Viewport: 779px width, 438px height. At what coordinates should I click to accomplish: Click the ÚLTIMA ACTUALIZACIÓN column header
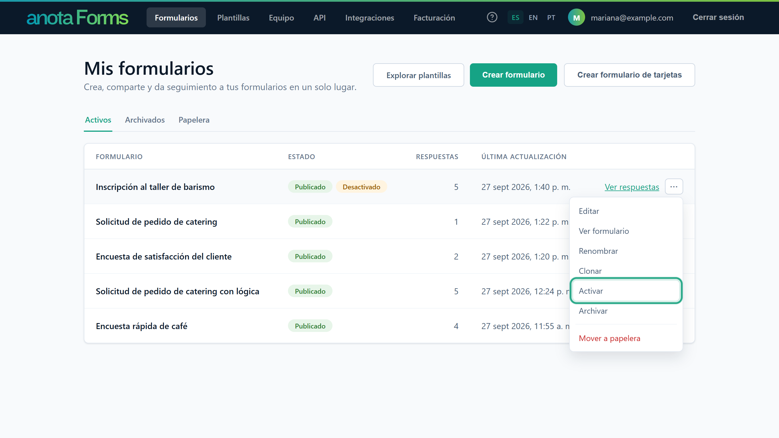pos(524,157)
